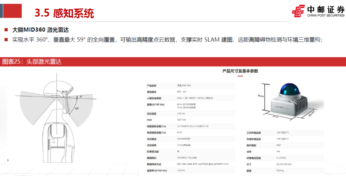Click the red square decoration beside slide title

click(x=12, y=11)
